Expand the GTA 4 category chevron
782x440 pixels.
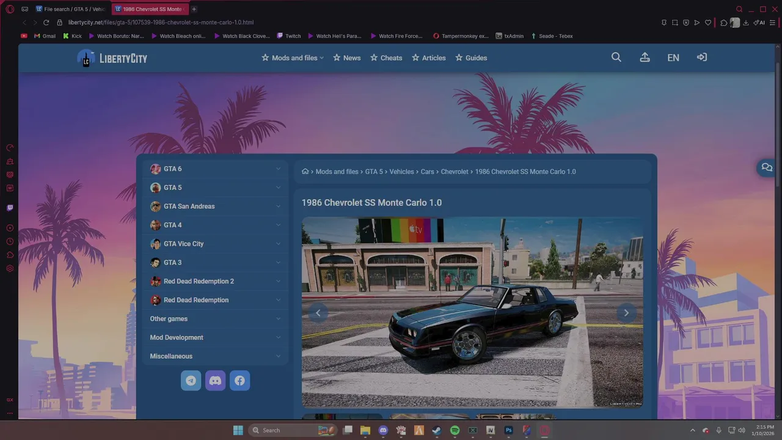278,225
